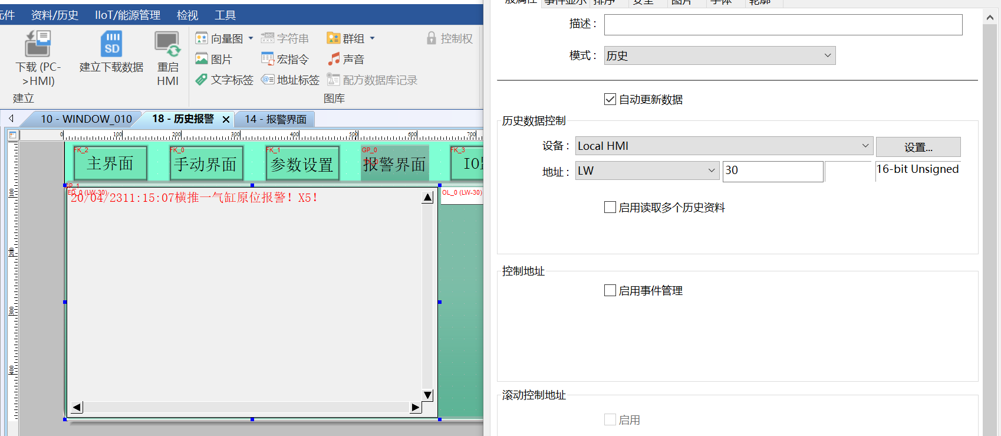Open the 模式 mode dropdown
Image resolution: width=1001 pixels, height=436 pixels.
tap(719, 55)
